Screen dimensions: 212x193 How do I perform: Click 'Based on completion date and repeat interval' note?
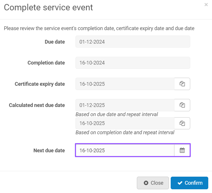[125, 132]
